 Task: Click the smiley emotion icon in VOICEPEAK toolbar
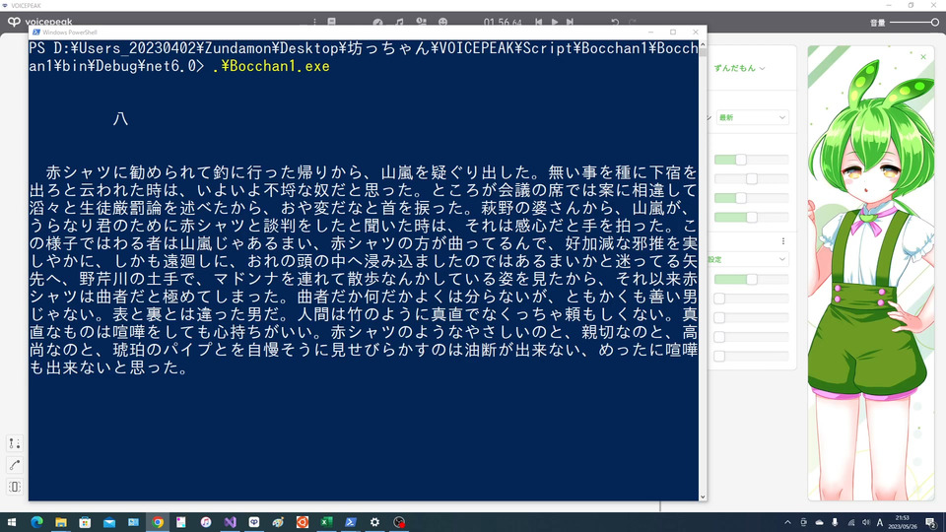tap(442, 22)
